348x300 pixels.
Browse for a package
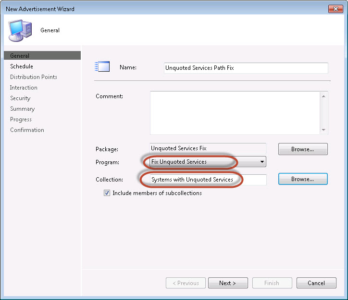point(303,149)
